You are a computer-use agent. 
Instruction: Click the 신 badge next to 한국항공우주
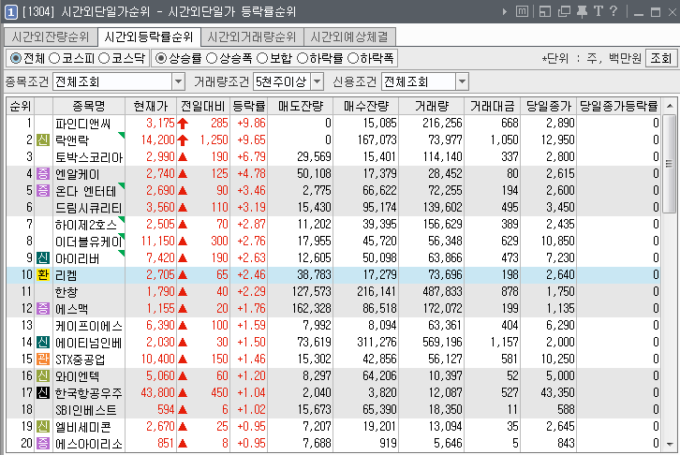pos(43,392)
